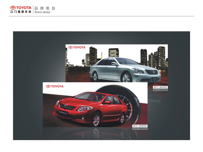Click the 品牌策划 heading text
The image size is (203, 152).
tap(45, 8)
